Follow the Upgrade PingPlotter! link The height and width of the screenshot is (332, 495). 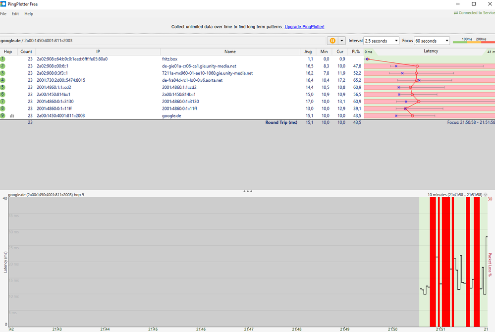coord(304,27)
